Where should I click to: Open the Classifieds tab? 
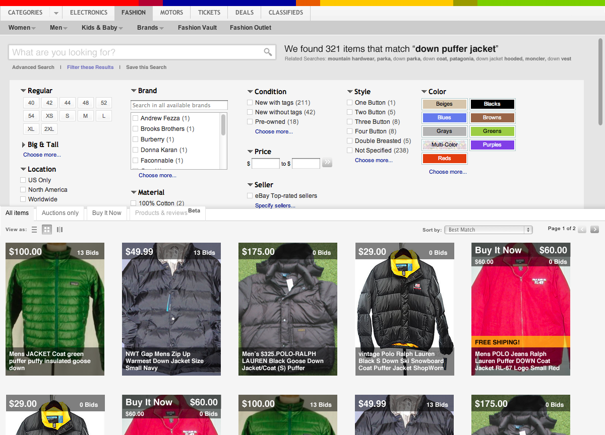point(286,13)
